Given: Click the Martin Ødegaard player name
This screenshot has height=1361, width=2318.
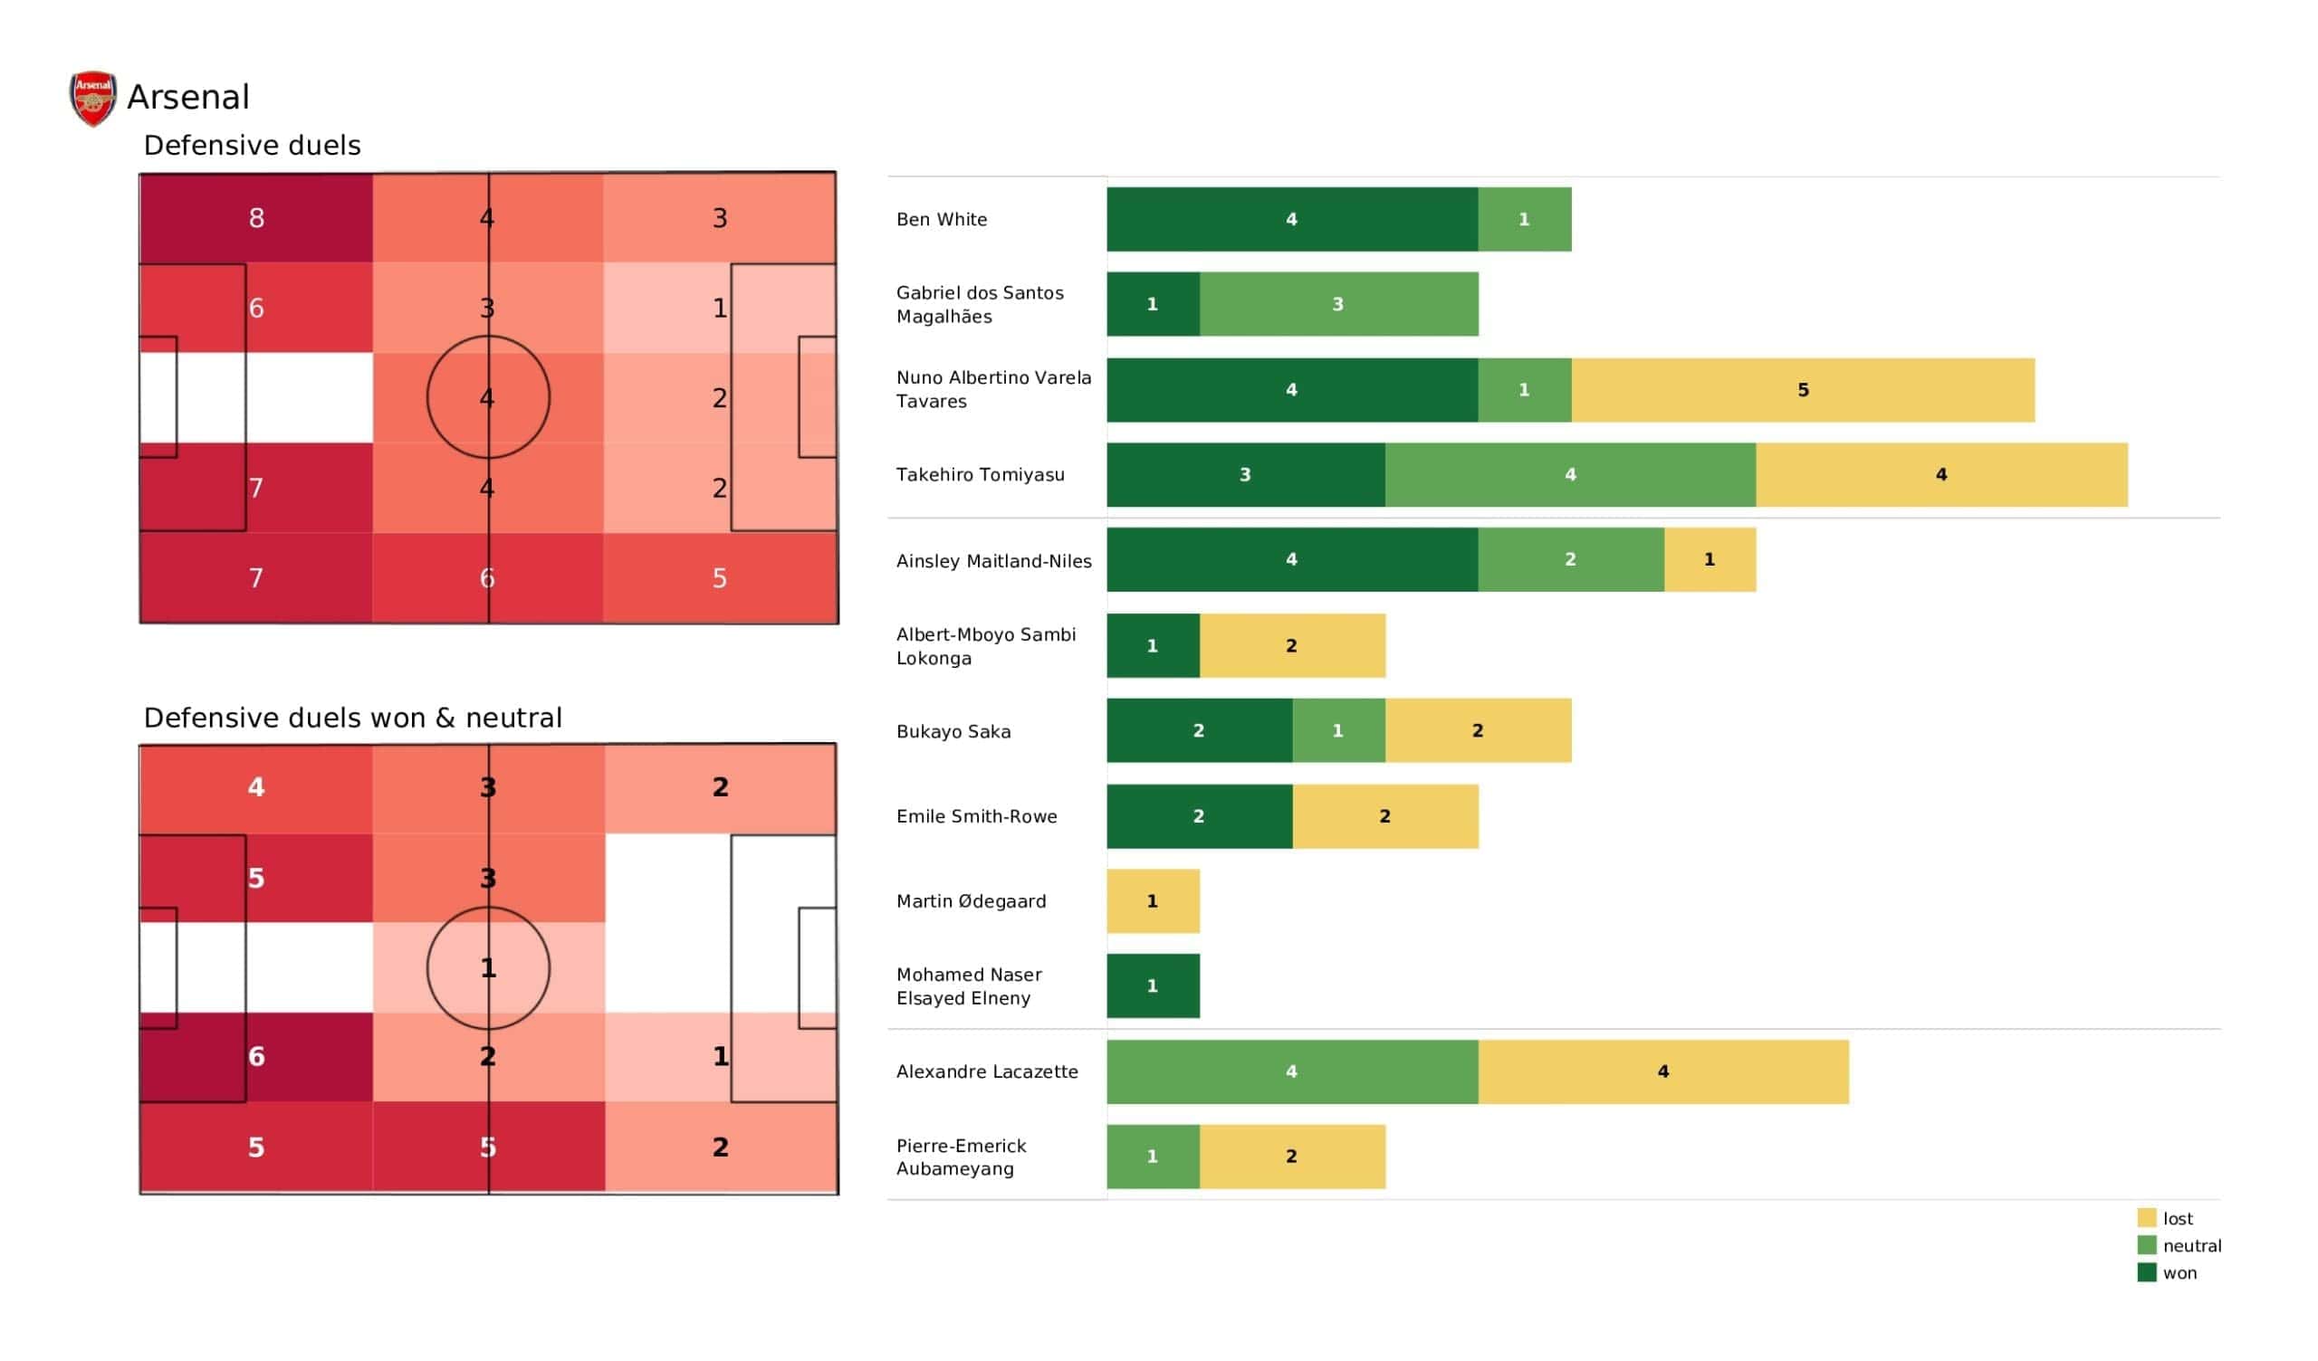Looking at the screenshot, I should 971,901.
